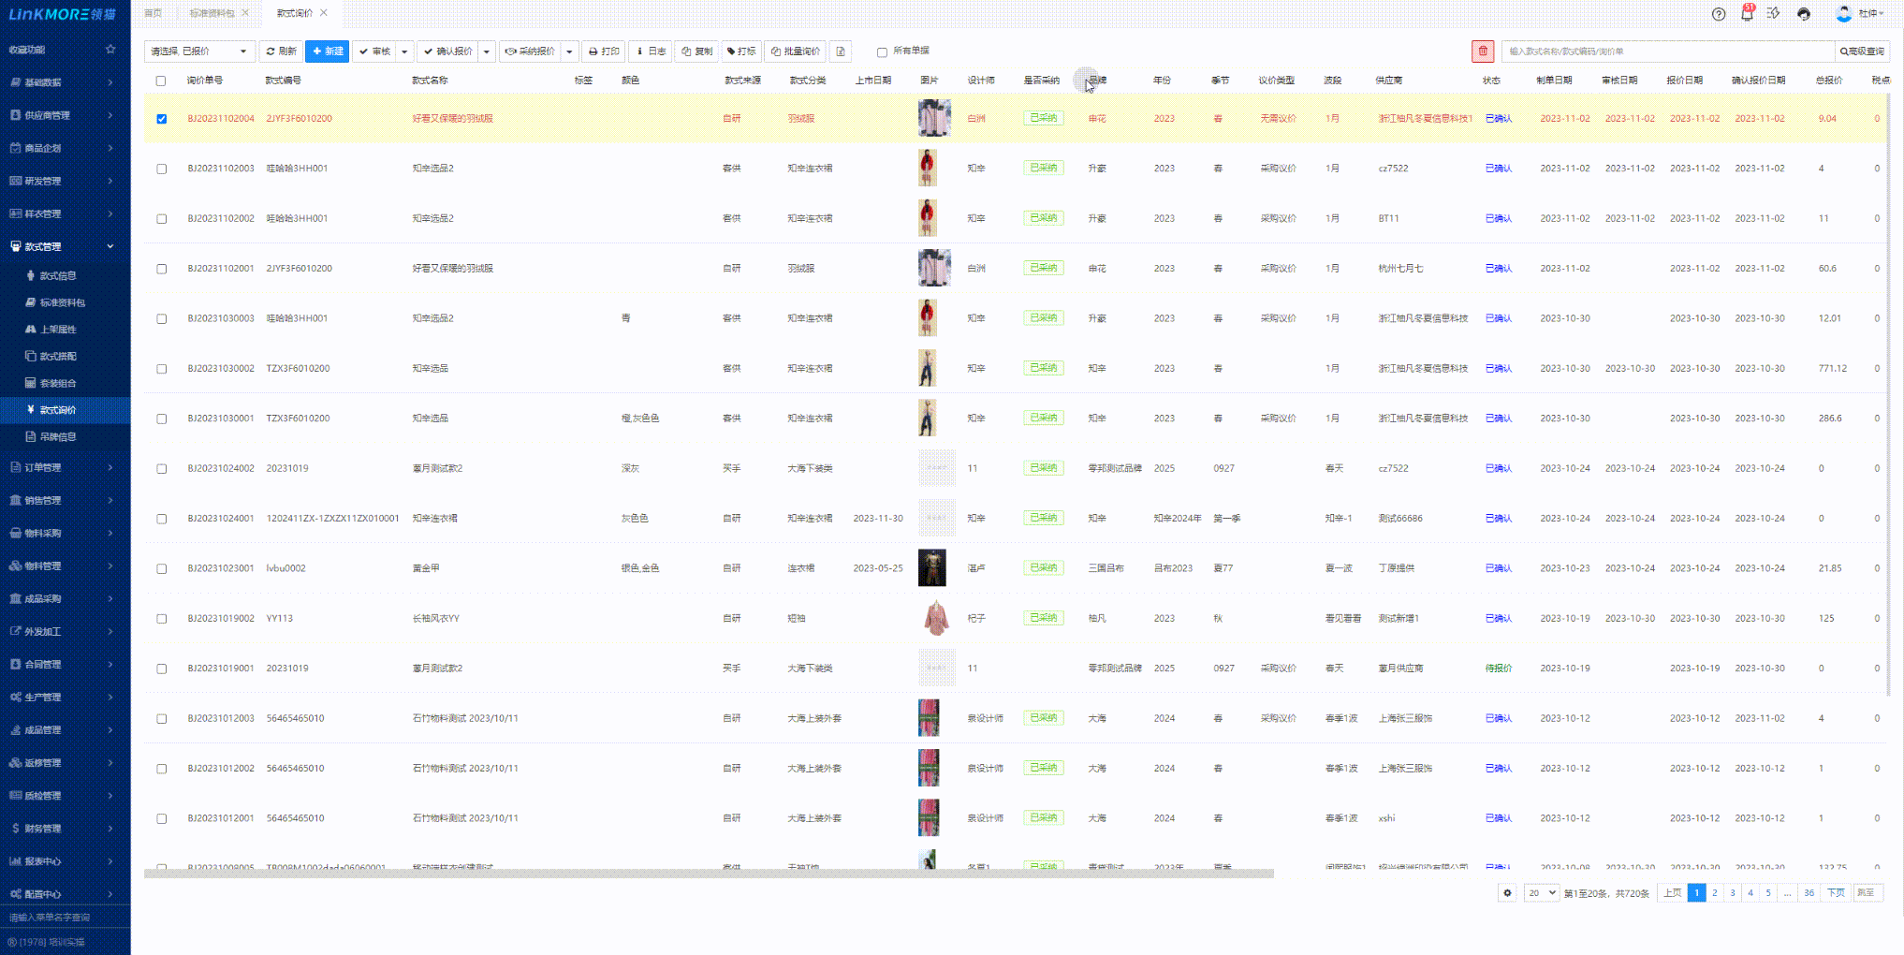
Task: Click the 高级查询 advanced search button
Action: pyautogui.click(x=1862, y=51)
